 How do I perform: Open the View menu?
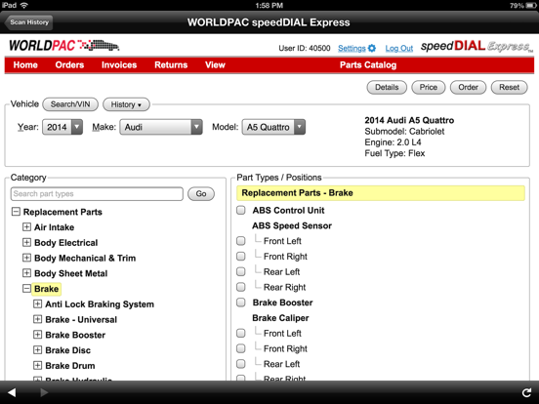click(x=215, y=65)
